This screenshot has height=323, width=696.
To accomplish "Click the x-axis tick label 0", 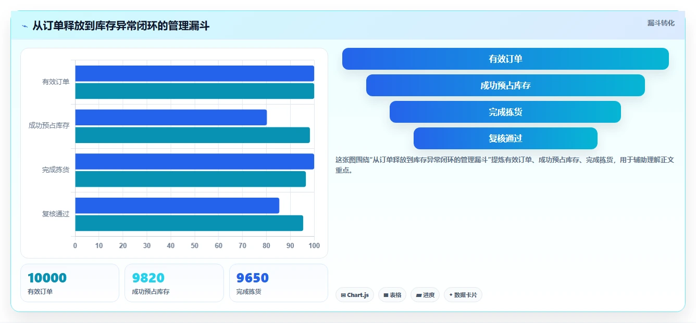I will (75, 246).
